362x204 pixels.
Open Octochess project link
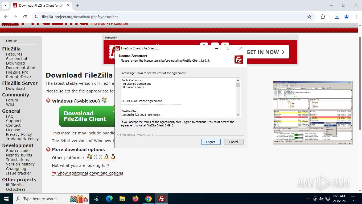click(16, 189)
